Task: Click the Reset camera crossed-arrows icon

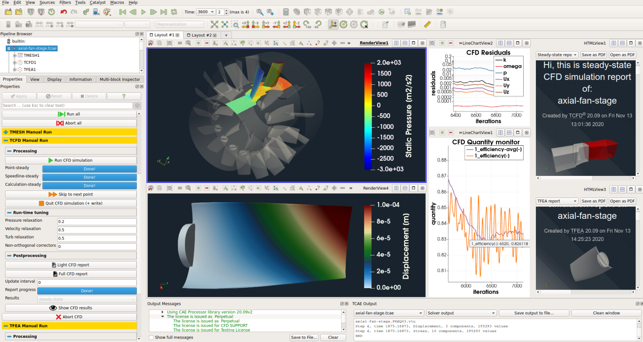Action: tap(214, 24)
